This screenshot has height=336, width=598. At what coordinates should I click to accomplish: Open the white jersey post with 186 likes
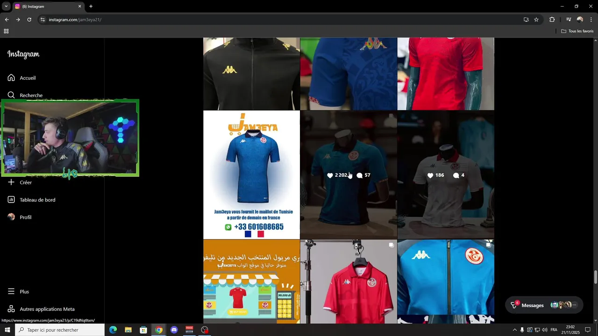pyautogui.click(x=446, y=175)
